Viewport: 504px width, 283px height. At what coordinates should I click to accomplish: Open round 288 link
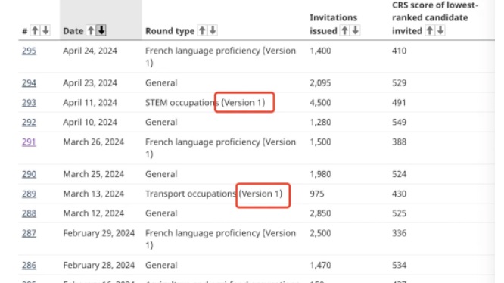[x=29, y=213]
